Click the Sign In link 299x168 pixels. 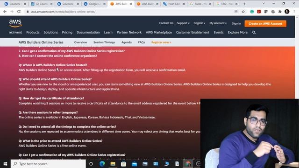236,23
